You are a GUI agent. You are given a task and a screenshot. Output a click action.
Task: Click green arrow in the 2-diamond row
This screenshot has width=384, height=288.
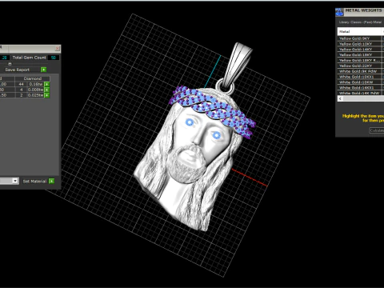tap(47, 95)
